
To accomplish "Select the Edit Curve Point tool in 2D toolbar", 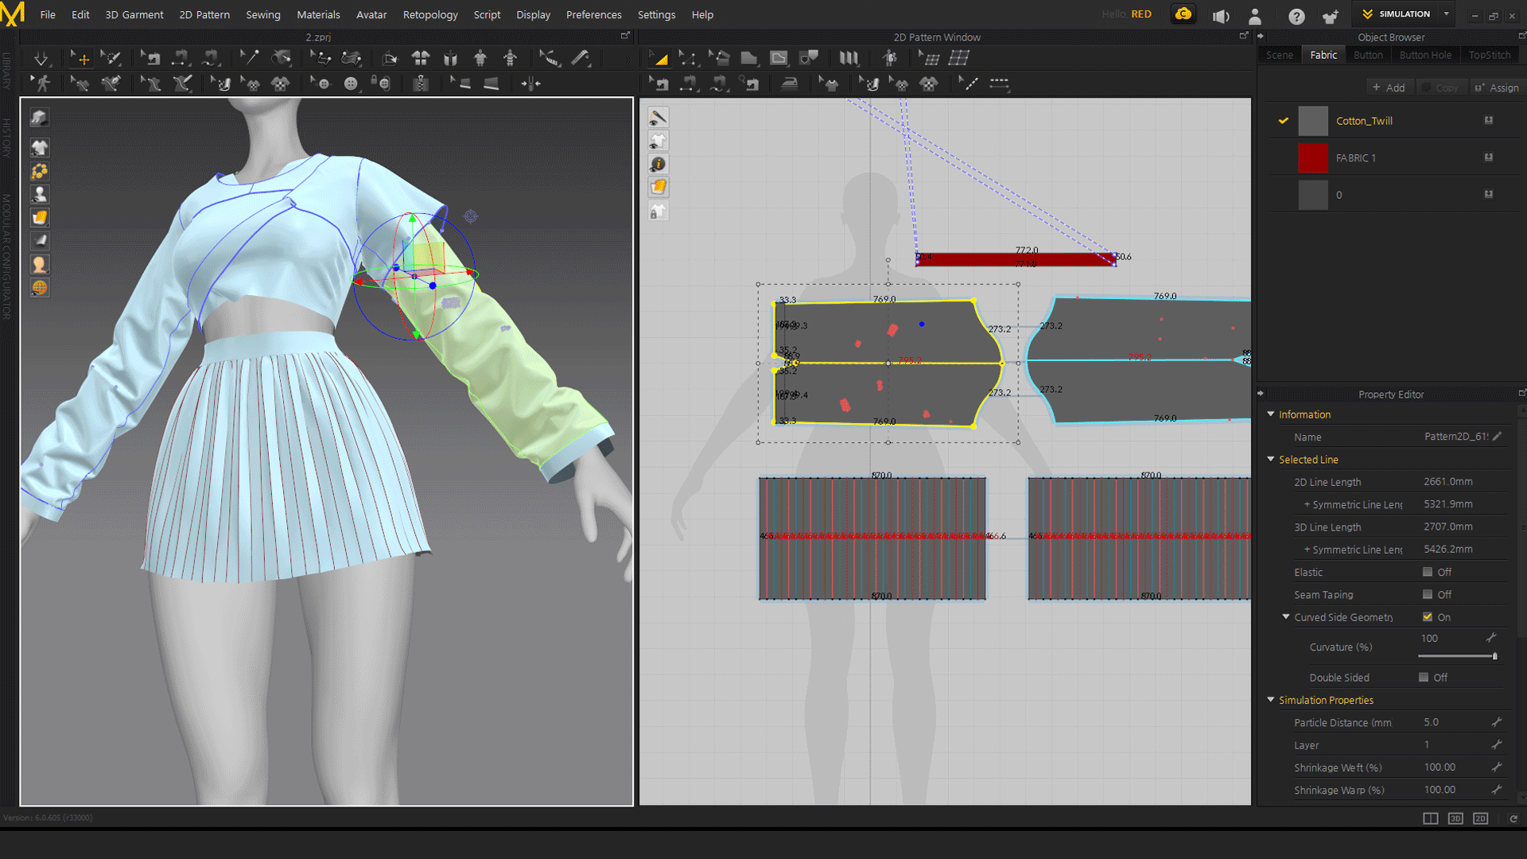I will [x=688, y=58].
